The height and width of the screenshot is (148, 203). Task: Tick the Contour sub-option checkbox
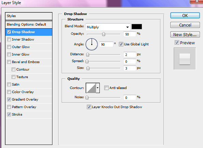14,70
